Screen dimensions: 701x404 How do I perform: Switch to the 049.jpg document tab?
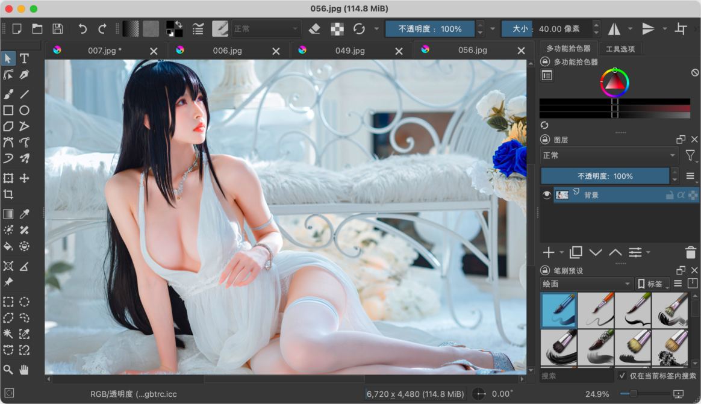coord(350,51)
